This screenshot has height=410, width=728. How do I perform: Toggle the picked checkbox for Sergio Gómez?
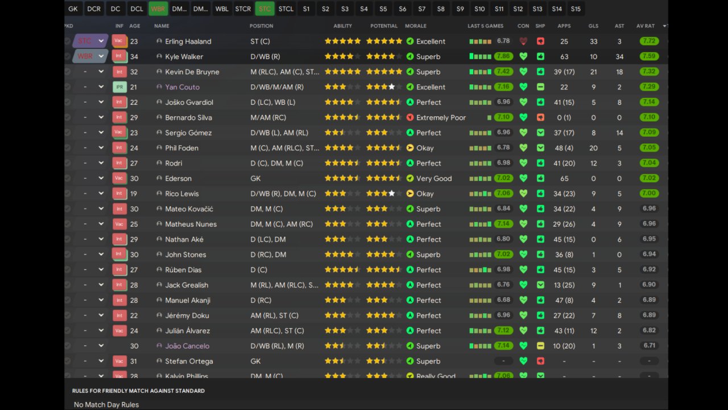pos(68,133)
